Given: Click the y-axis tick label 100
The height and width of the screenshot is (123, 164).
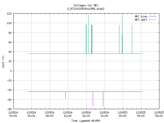Looking at the screenshot, I should coord(9,23).
